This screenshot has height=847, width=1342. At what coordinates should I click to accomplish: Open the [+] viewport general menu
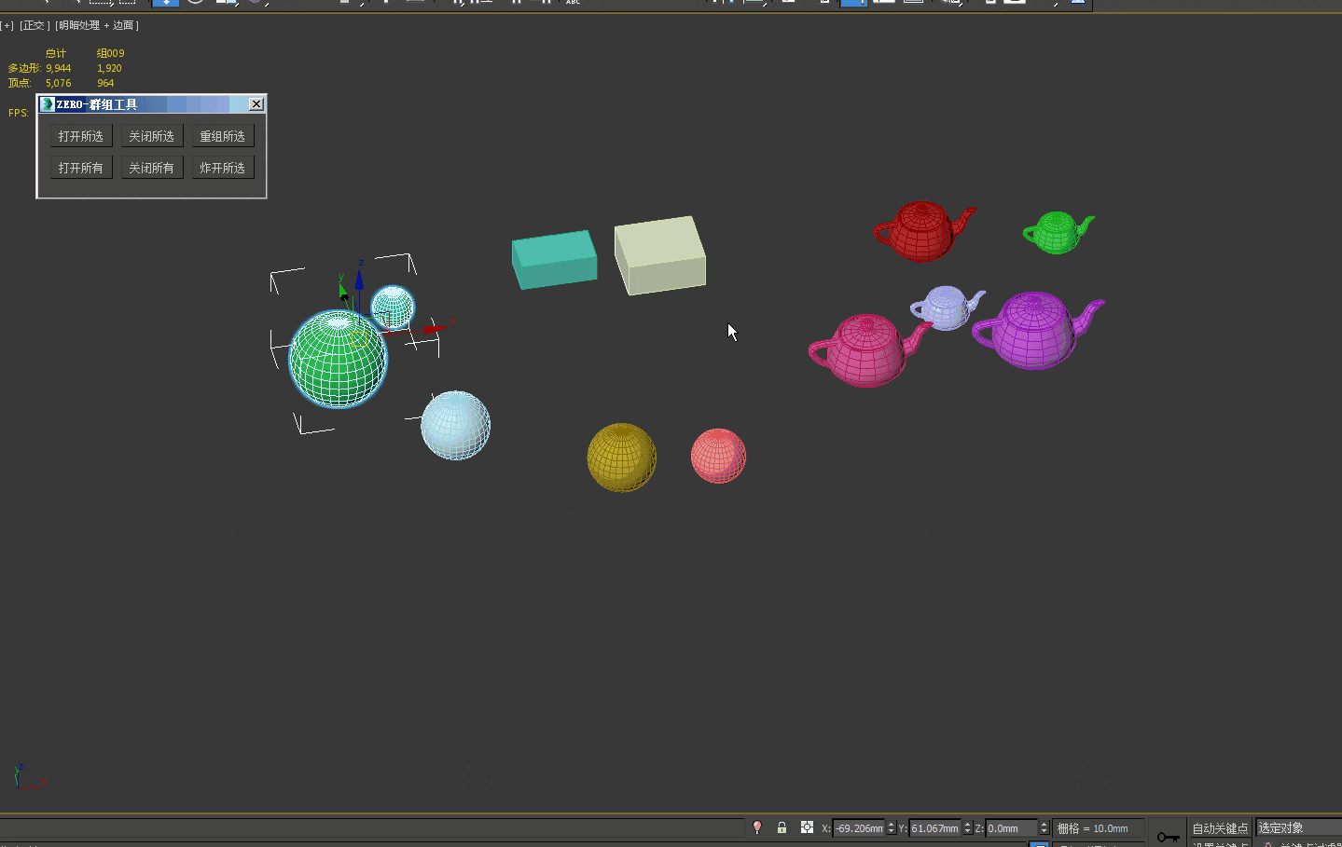(7, 26)
